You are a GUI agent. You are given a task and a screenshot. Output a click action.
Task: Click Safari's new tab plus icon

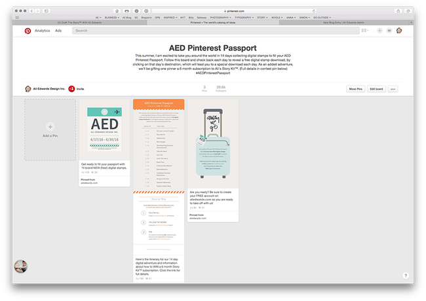(410, 22)
